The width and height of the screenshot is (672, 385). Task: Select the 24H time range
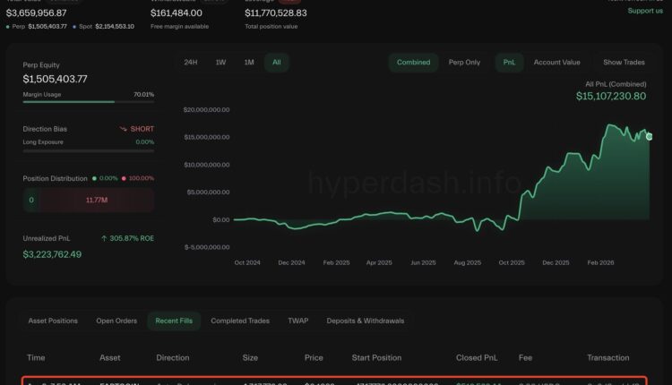click(x=190, y=63)
